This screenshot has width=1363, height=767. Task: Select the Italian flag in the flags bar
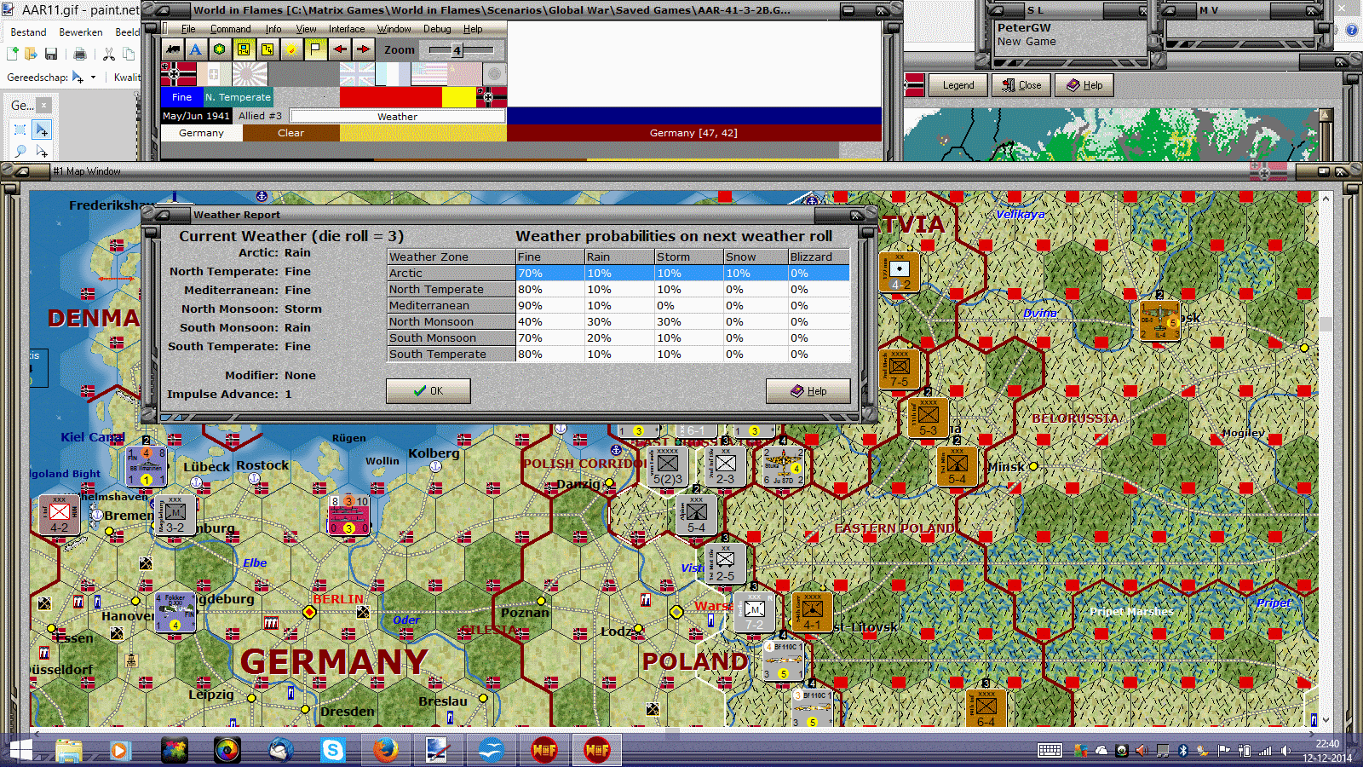point(214,74)
